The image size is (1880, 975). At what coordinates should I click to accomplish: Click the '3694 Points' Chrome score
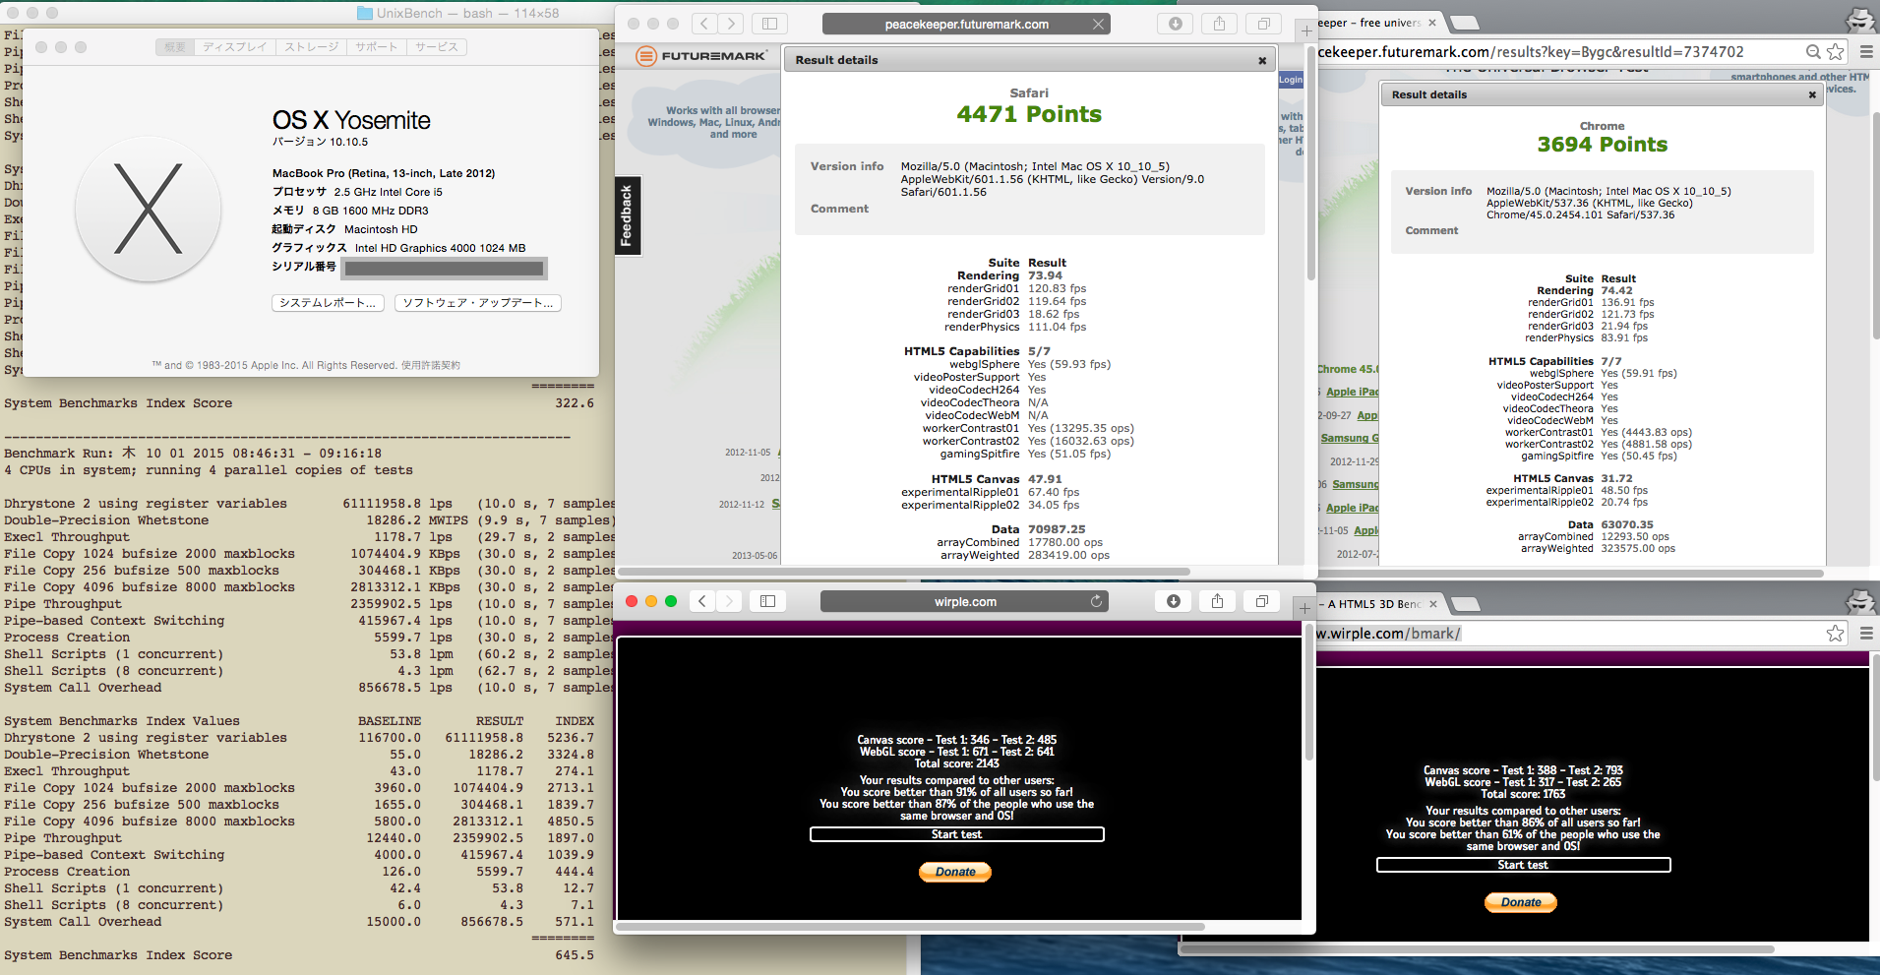click(x=1603, y=145)
